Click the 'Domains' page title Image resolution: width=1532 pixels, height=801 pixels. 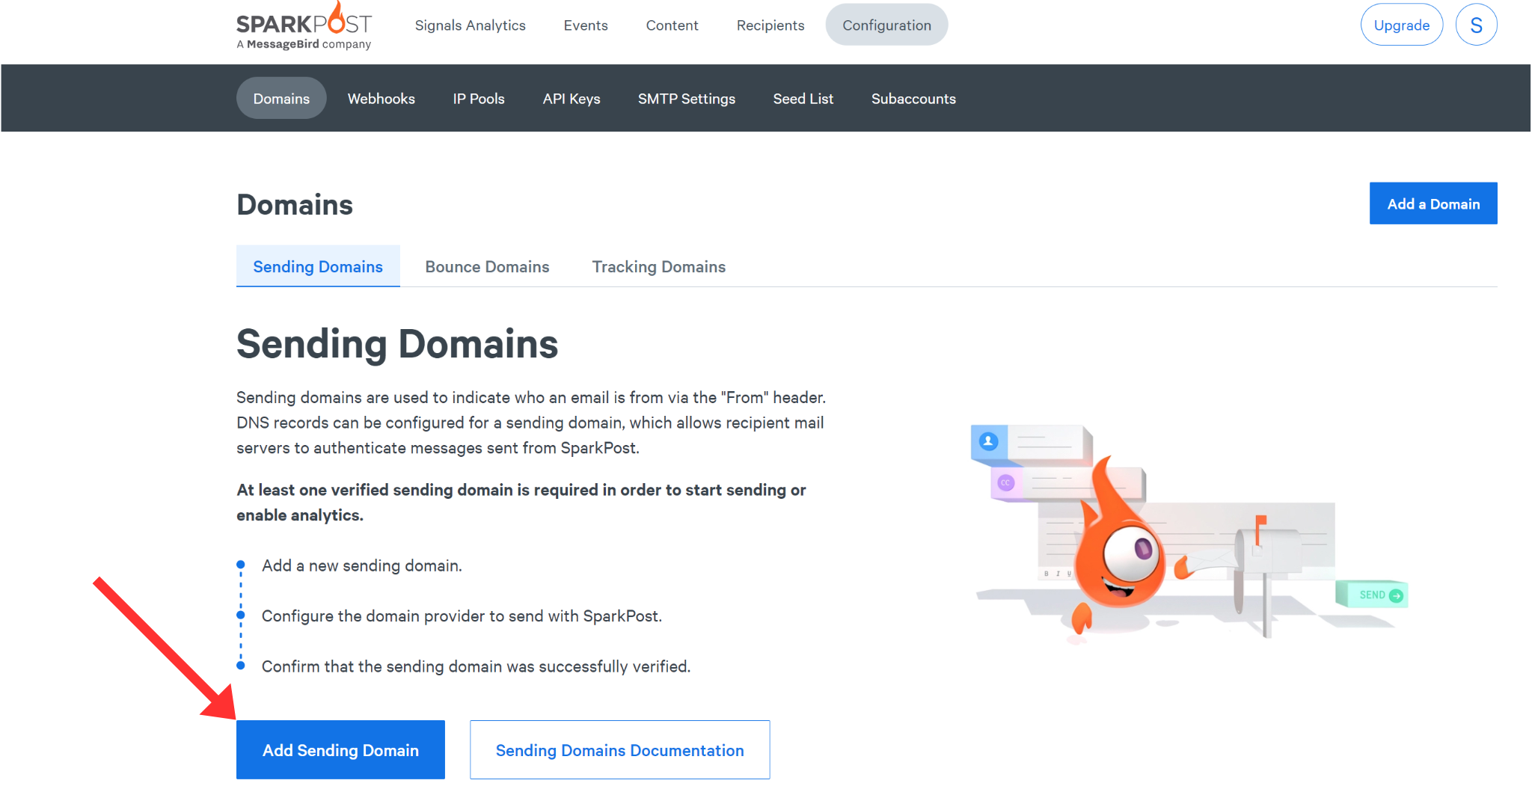[x=295, y=204]
